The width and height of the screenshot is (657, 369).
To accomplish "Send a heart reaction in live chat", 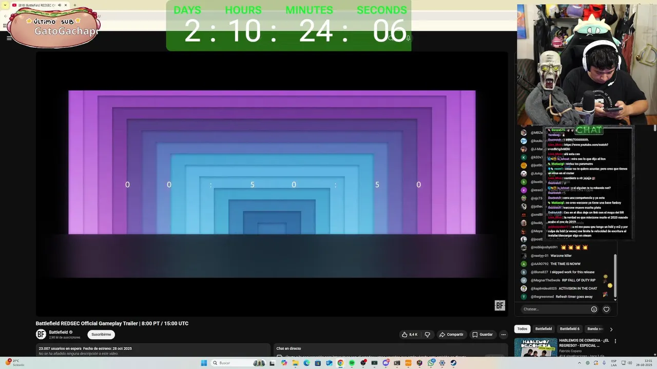I will [606, 309].
